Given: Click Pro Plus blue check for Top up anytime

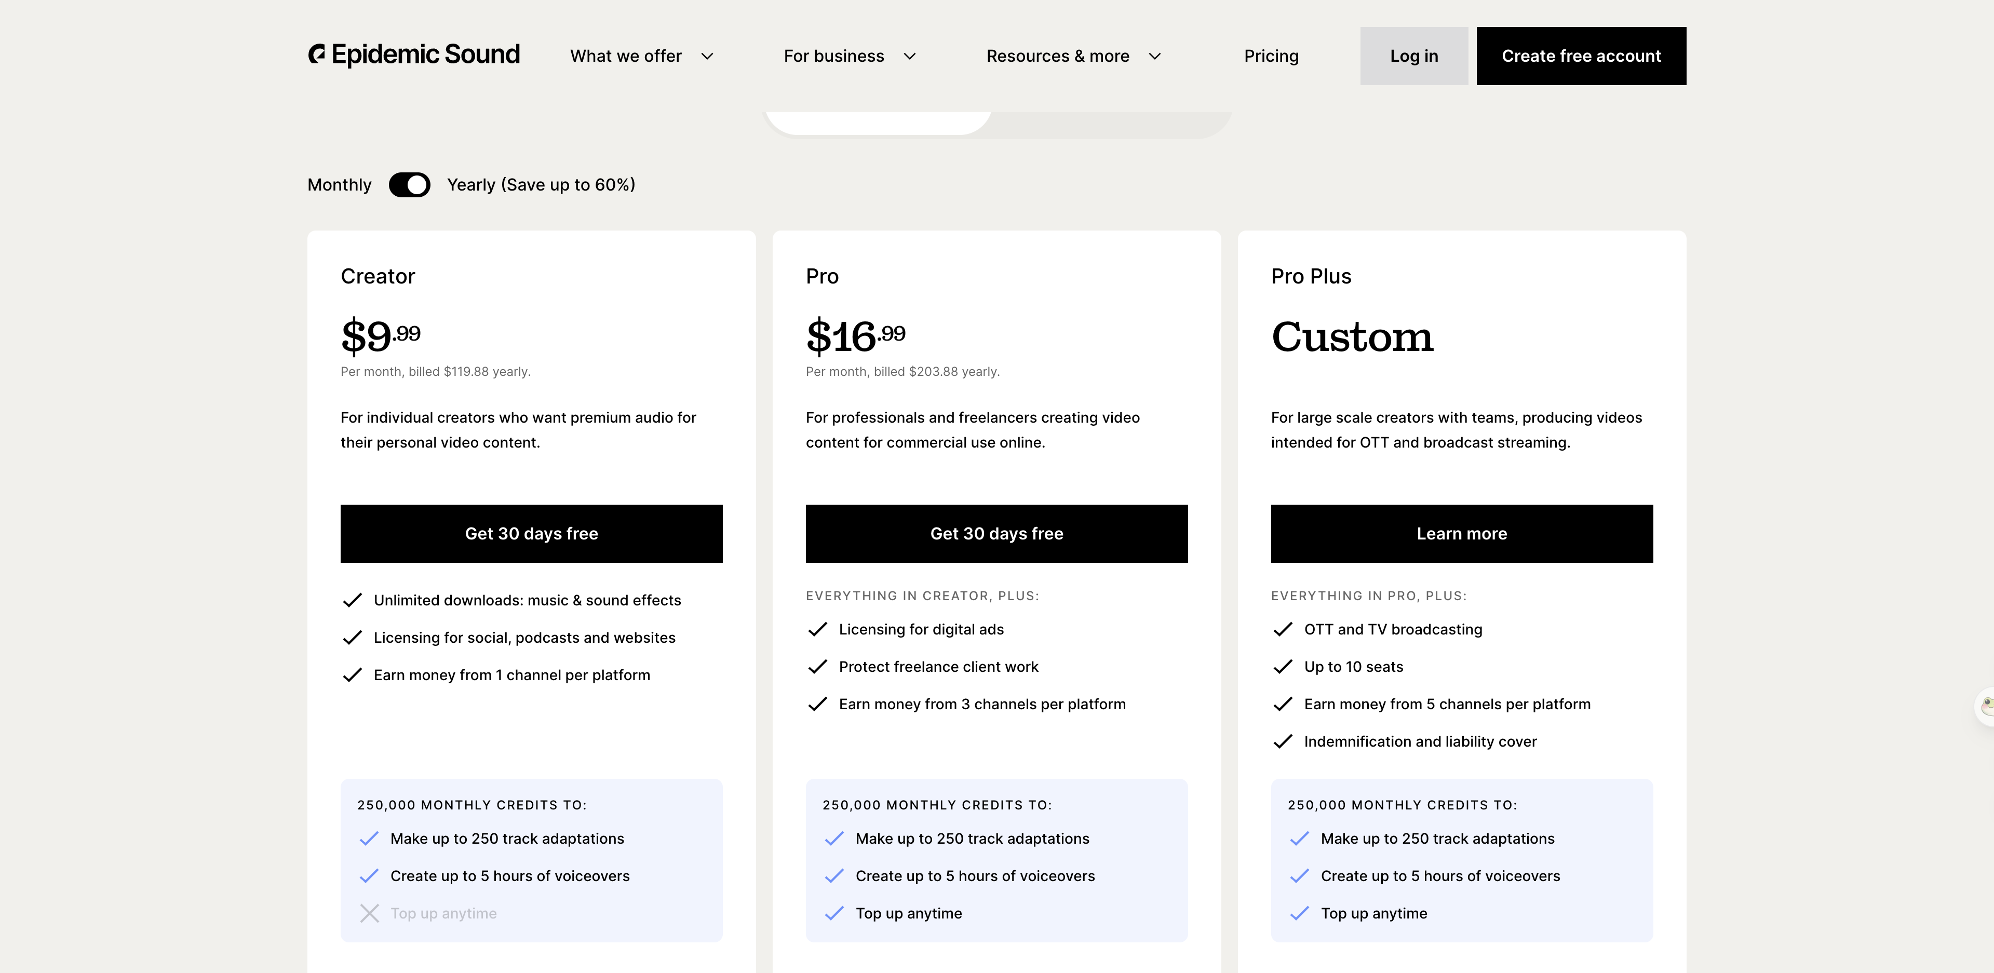Looking at the screenshot, I should (1300, 913).
